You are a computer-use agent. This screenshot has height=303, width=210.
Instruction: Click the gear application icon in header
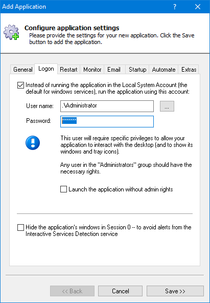tap(11, 32)
